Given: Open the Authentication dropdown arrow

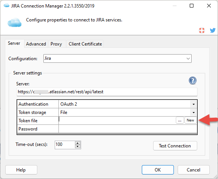Looking at the screenshot, I should click(x=193, y=104).
